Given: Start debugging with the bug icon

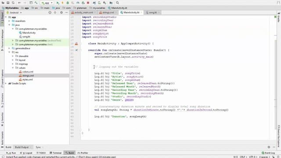Looking at the screenshot, I should [x=68, y=3].
